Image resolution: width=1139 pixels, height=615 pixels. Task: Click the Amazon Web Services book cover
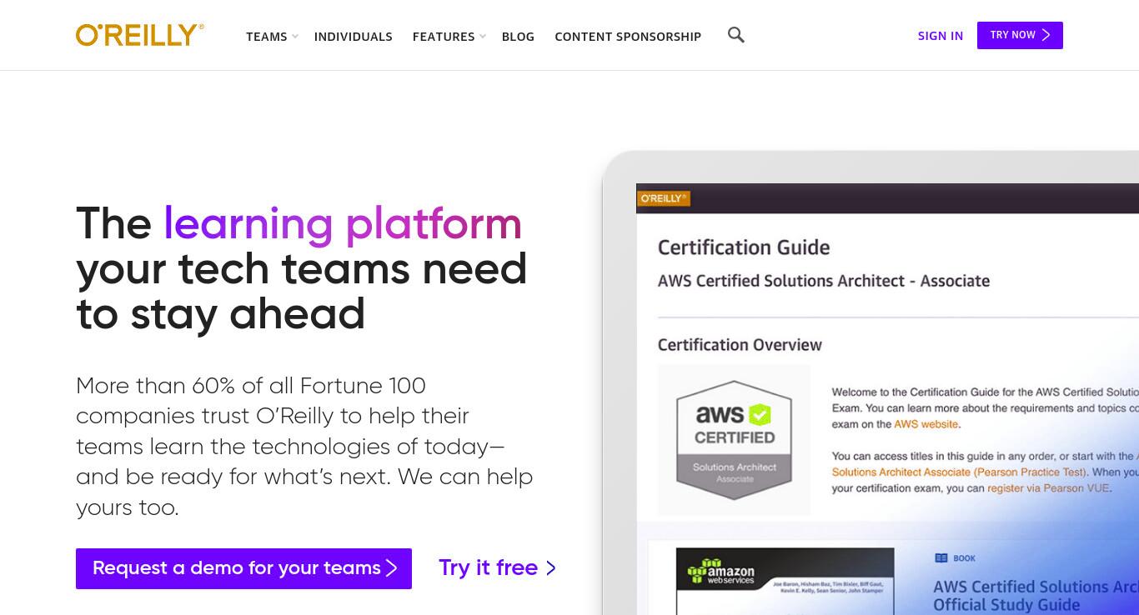[785, 581]
